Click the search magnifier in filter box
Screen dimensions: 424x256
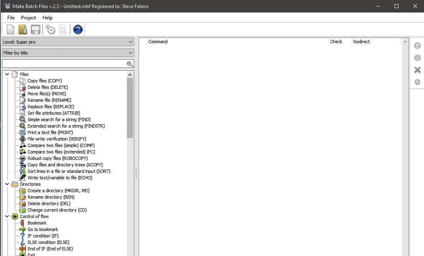click(x=130, y=64)
